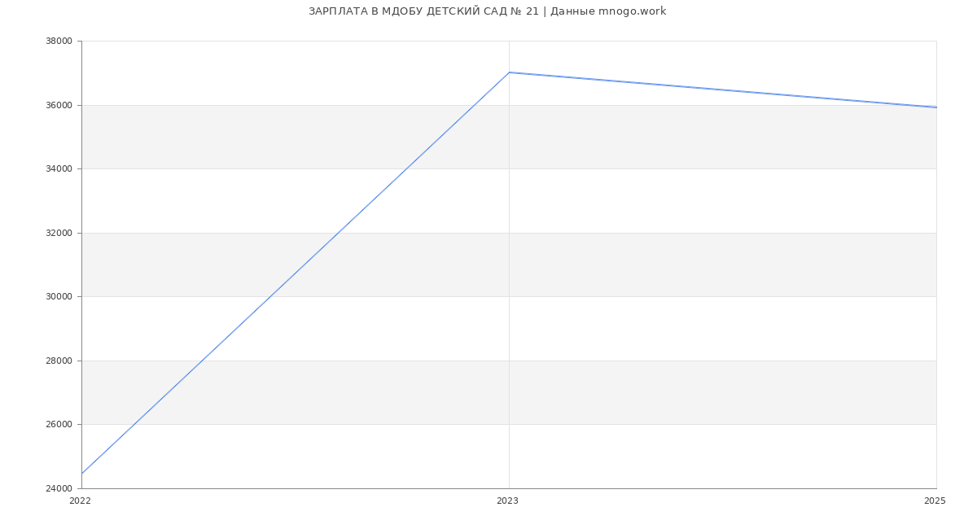Image resolution: width=977 pixels, height=529 pixels.
Task: Select the 2022 x-axis label
Action: [x=80, y=501]
